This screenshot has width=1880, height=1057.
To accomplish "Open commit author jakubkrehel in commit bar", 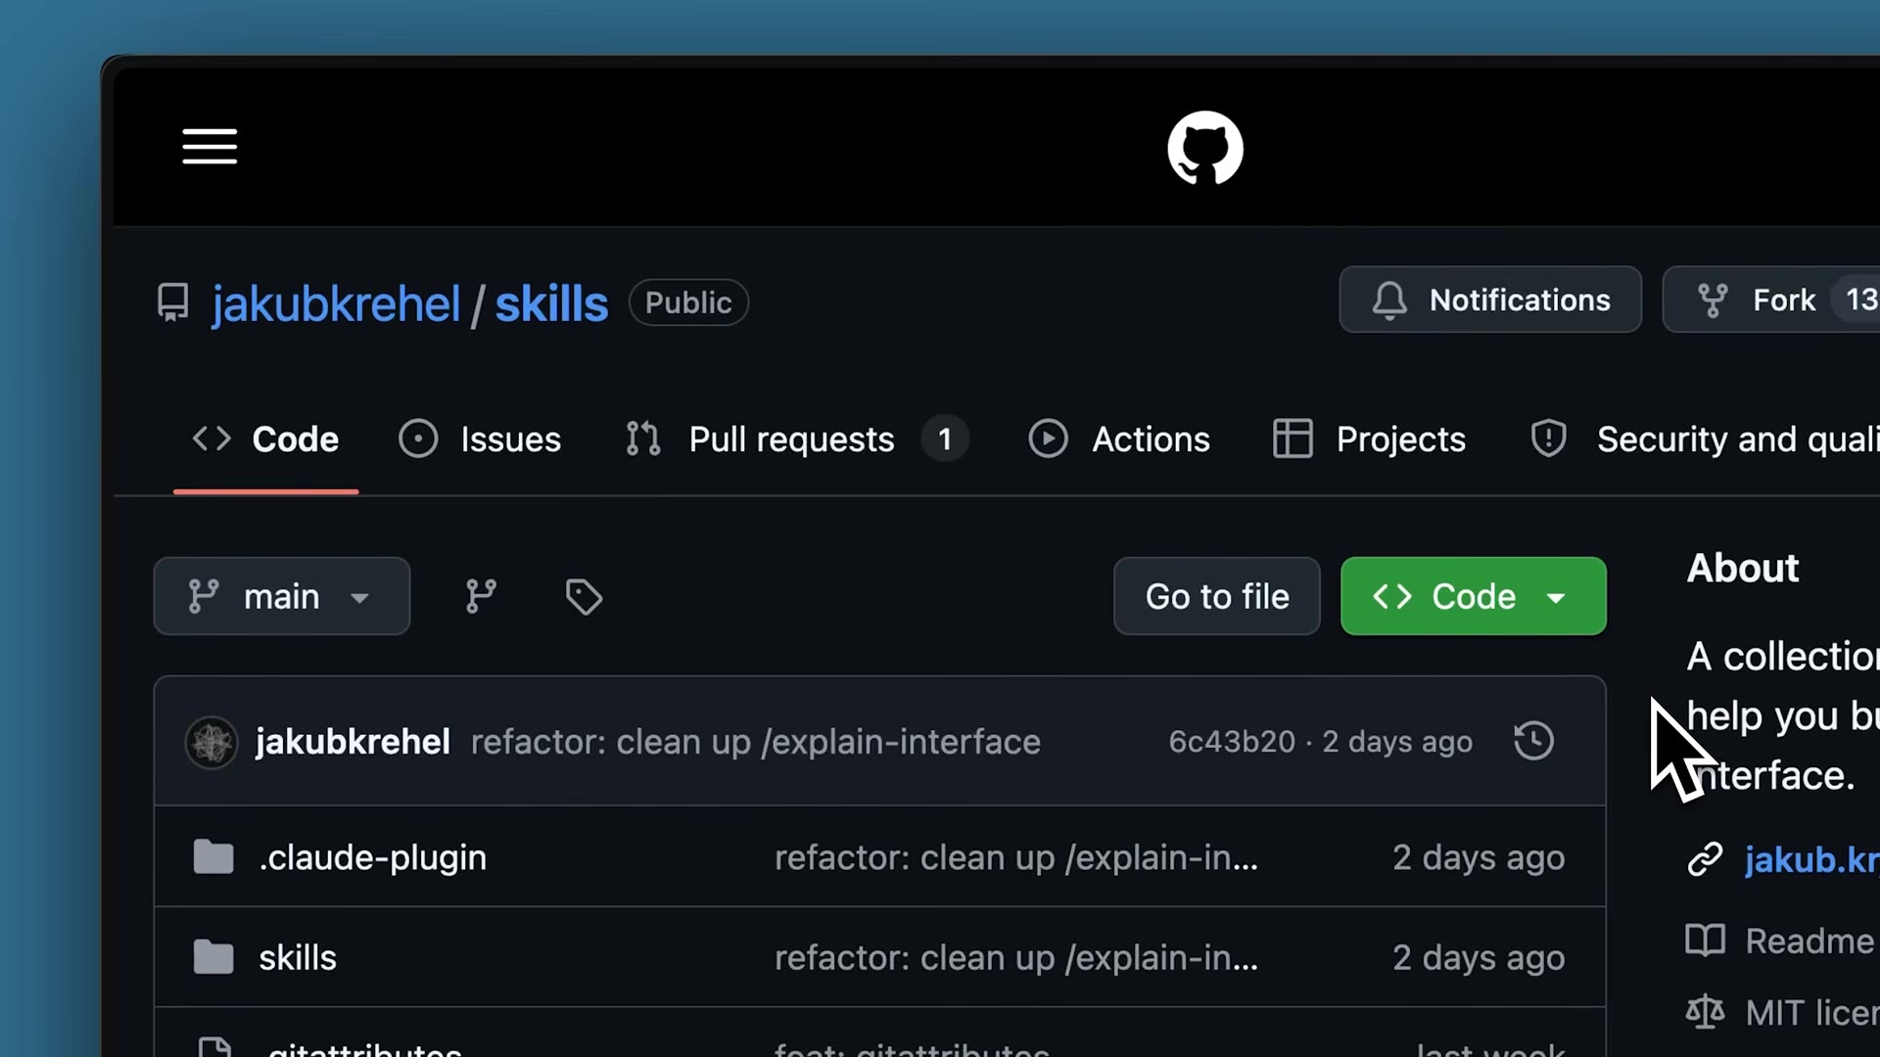I will (x=352, y=742).
